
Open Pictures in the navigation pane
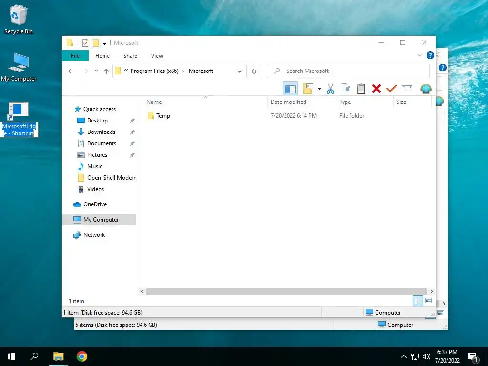(97, 155)
